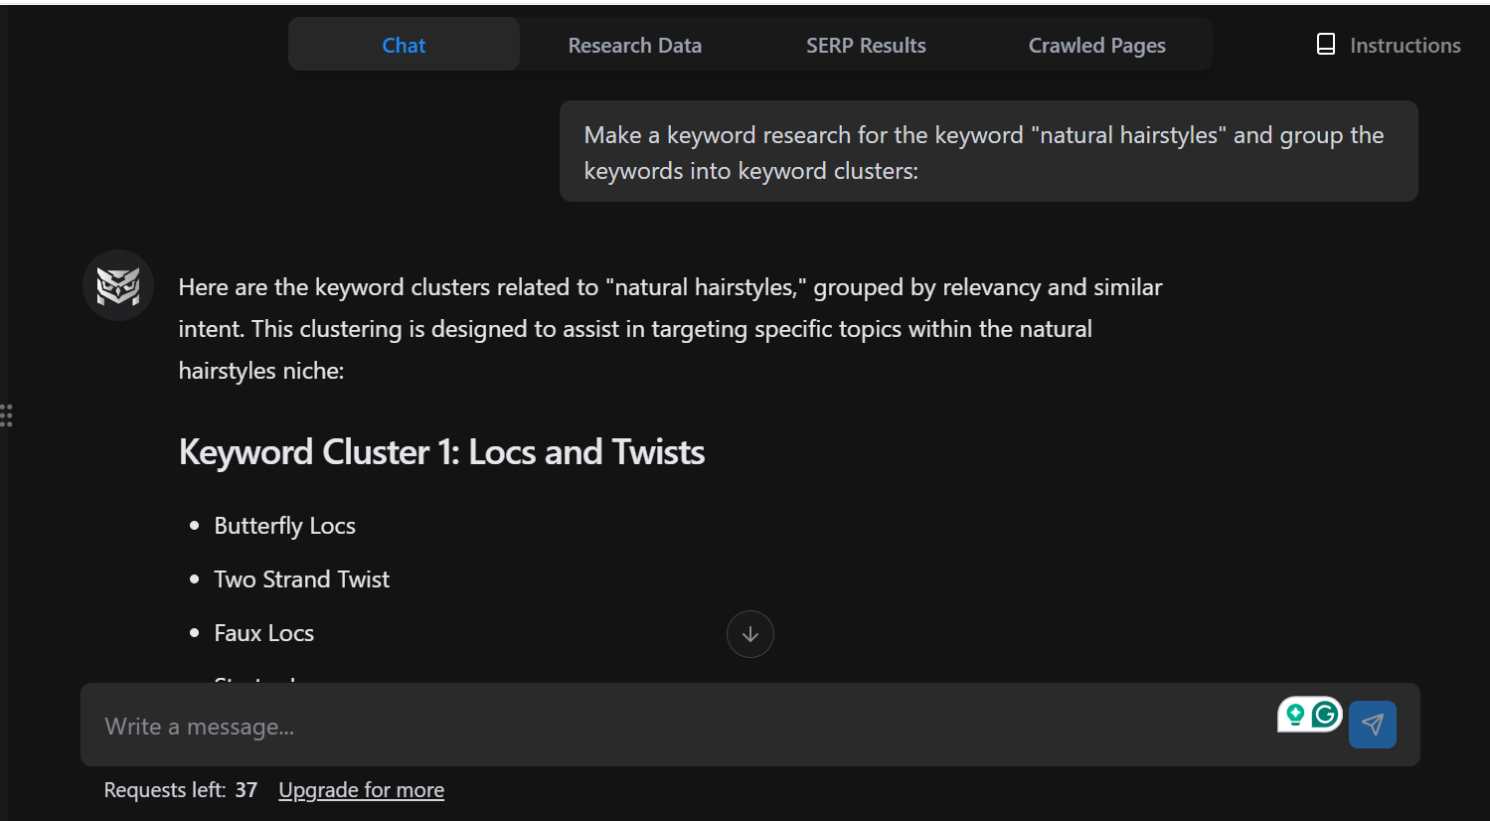Open the Upgrade for more link
Screen dimensions: 1490x821
tap(361, 789)
